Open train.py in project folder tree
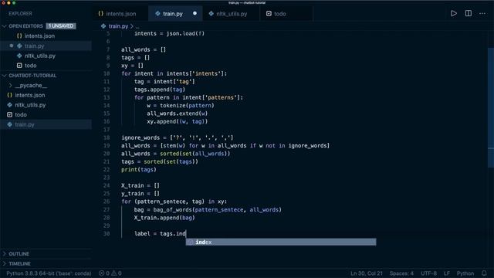This screenshot has width=494, height=278. pos(24,124)
